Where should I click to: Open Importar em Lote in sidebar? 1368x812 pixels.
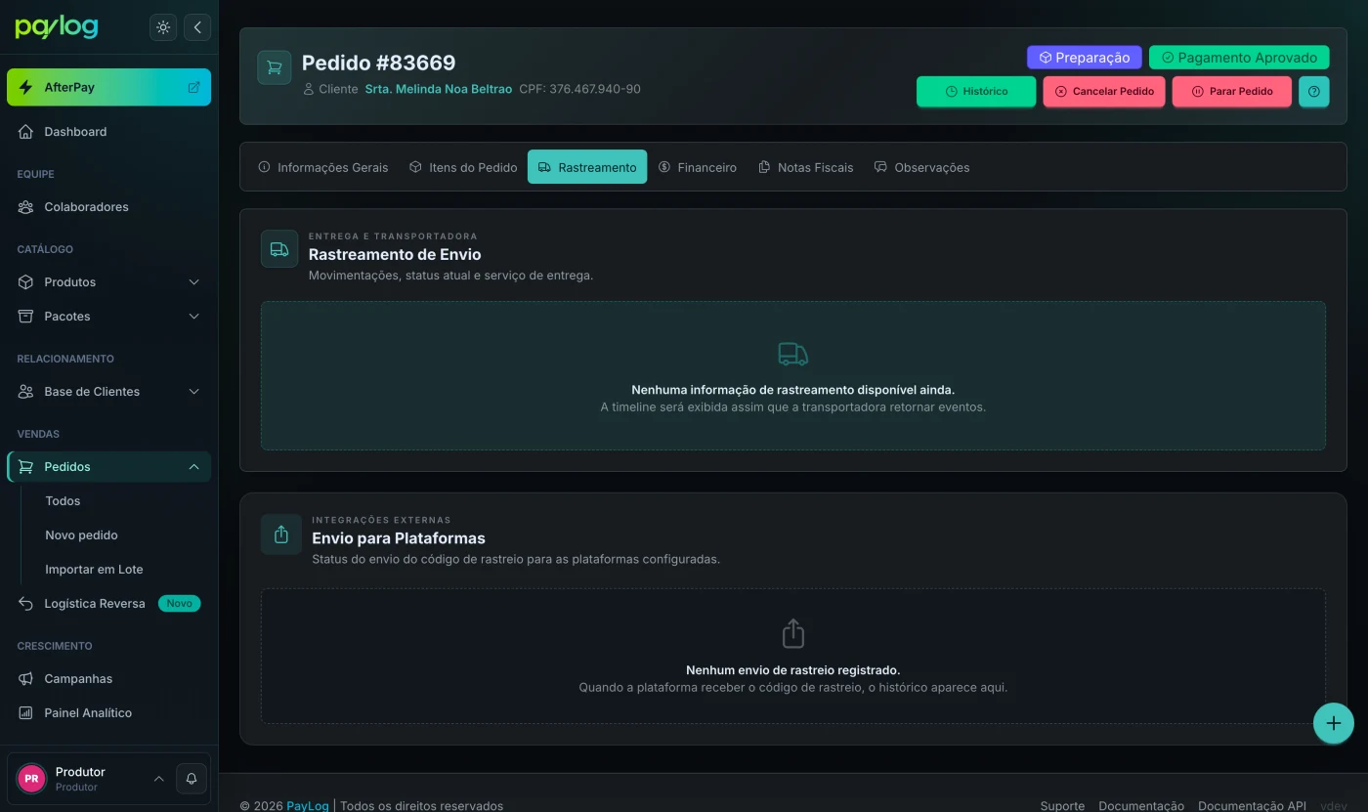(94, 570)
